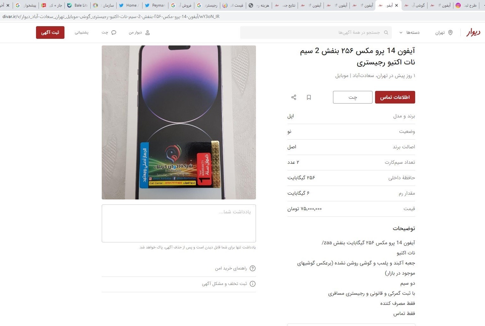Click the question mark icon for راهنمای خرید امن
This screenshot has height=326, width=485.
pyautogui.click(x=252, y=268)
